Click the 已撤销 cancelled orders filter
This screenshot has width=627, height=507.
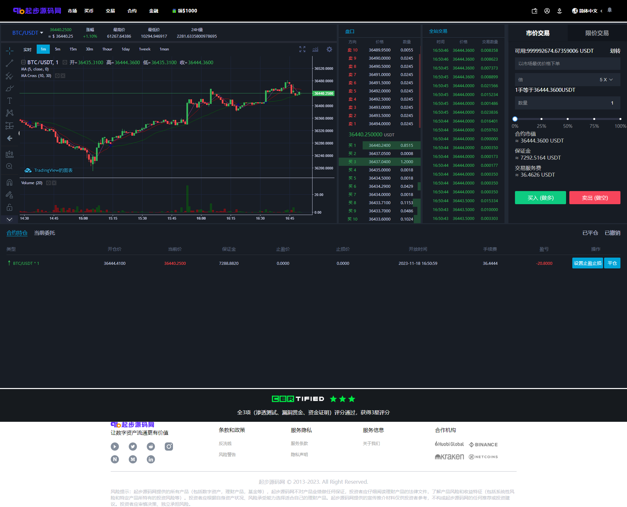tap(613, 233)
